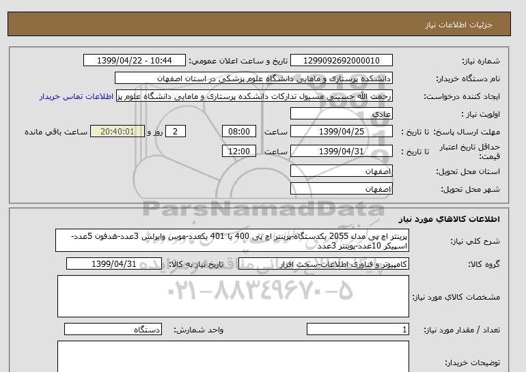Click the remaining time field 20:40:01
The image size is (526, 372).
point(117,131)
